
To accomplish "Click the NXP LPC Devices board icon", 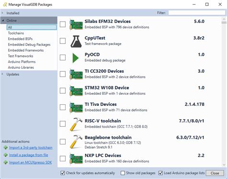I will pos(76,158).
